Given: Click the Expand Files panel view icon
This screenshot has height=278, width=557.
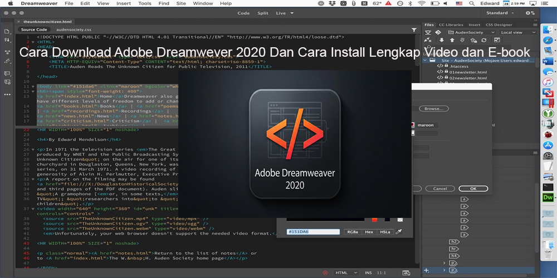Looking at the screenshot, I should (497, 40).
